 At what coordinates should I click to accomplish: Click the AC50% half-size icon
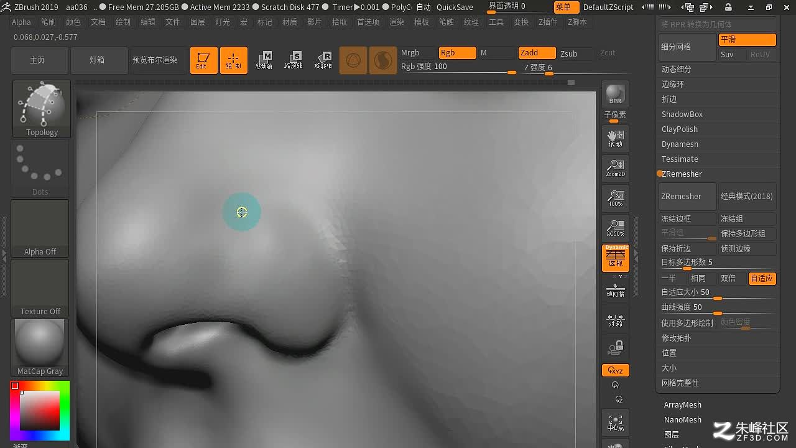coord(615,228)
